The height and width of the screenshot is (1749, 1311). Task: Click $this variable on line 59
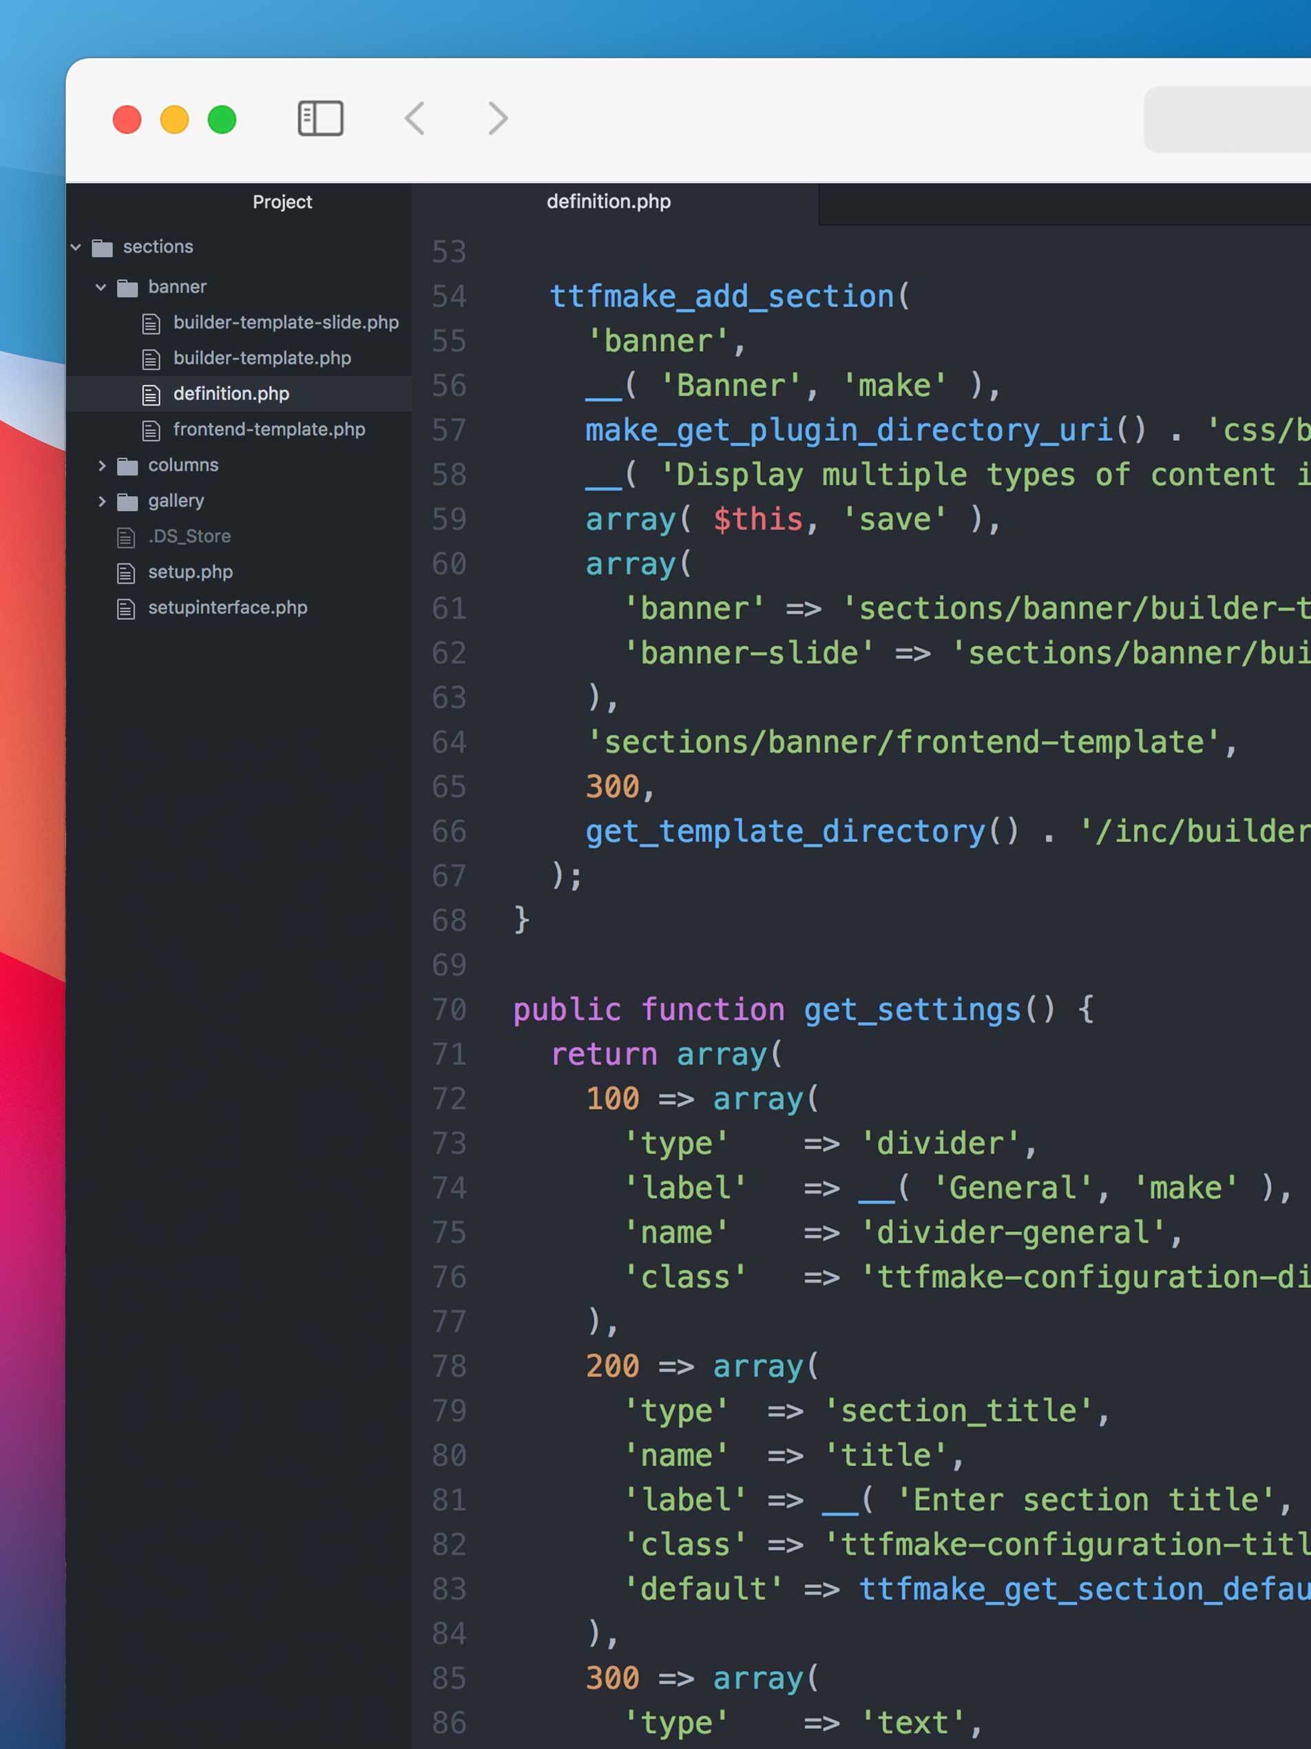tap(758, 519)
